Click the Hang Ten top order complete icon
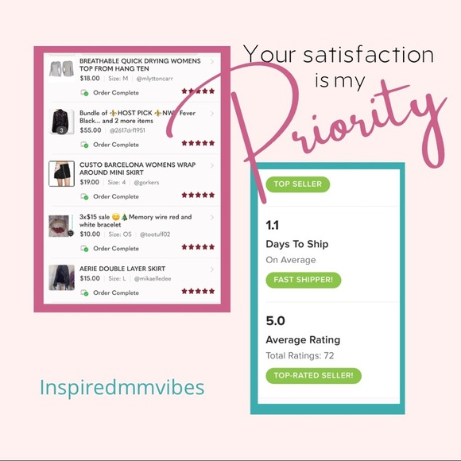Viewport: 461px width, 461px height. click(x=84, y=93)
